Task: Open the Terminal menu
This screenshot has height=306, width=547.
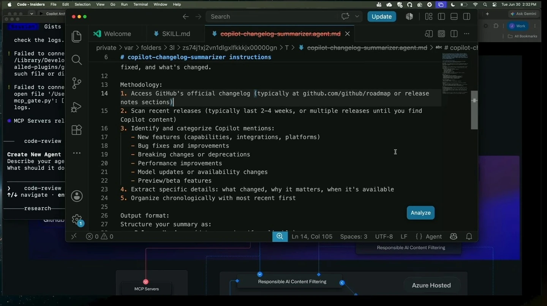Action: click(141, 5)
